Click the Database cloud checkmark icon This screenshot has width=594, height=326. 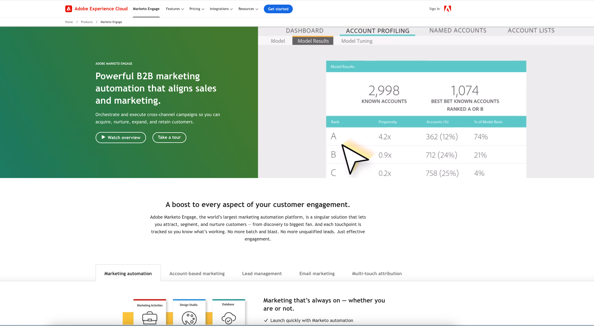pos(229,318)
